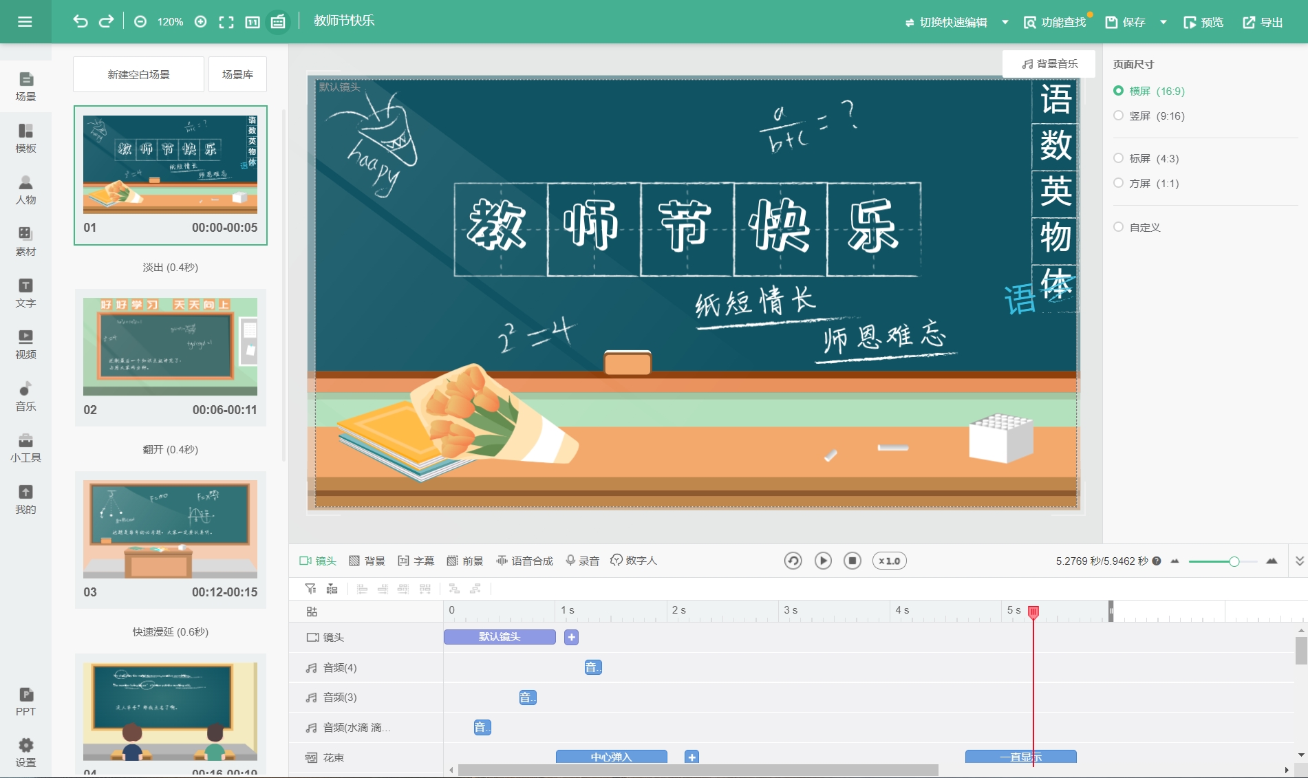Open the 场景库 scene library

pos(237,74)
